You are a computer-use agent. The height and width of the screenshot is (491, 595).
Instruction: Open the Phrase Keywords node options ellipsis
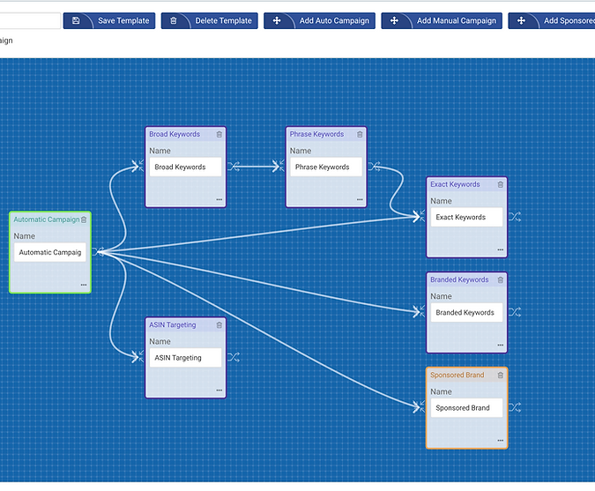coord(360,199)
